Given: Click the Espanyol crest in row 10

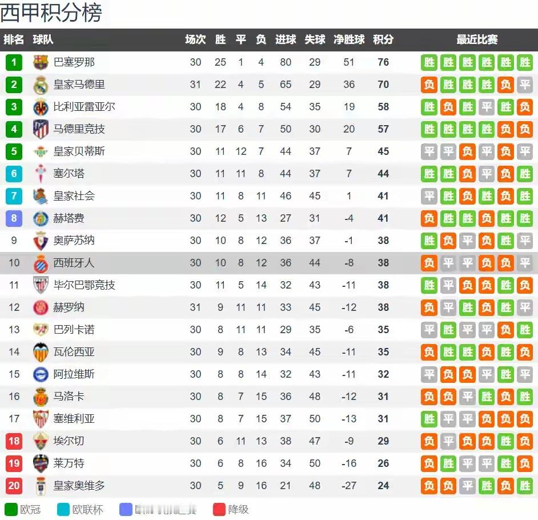Looking at the screenshot, I should click(41, 263).
